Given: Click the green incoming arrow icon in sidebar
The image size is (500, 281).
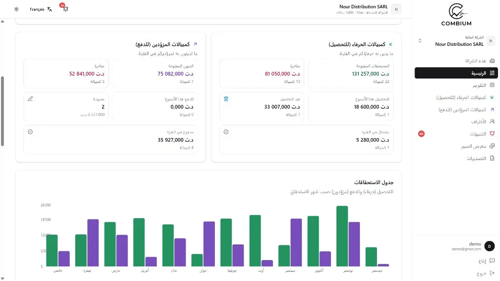Looking at the screenshot, I should pyautogui.click(x=492, y=97).
